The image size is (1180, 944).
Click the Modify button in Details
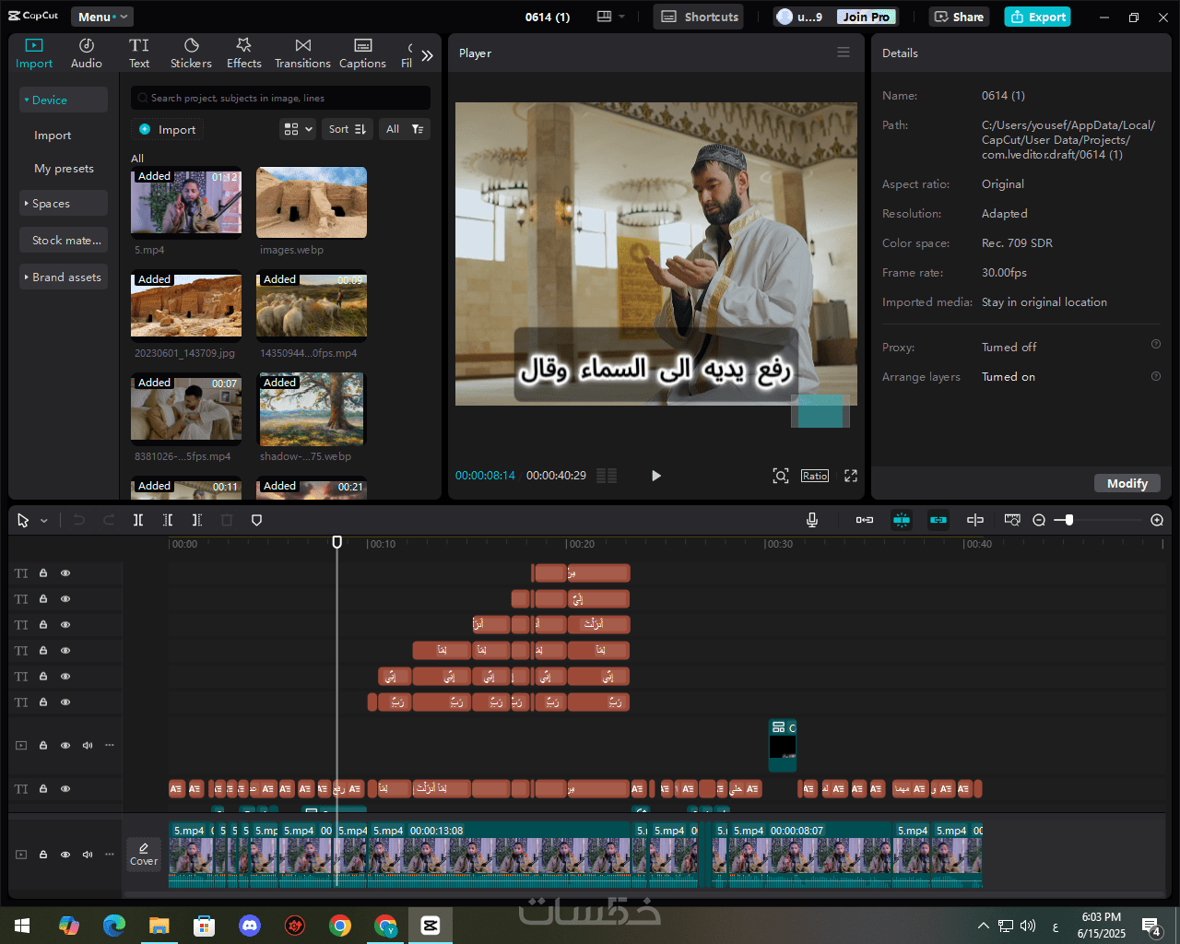pyautogui.click(x=1127, y=483)
